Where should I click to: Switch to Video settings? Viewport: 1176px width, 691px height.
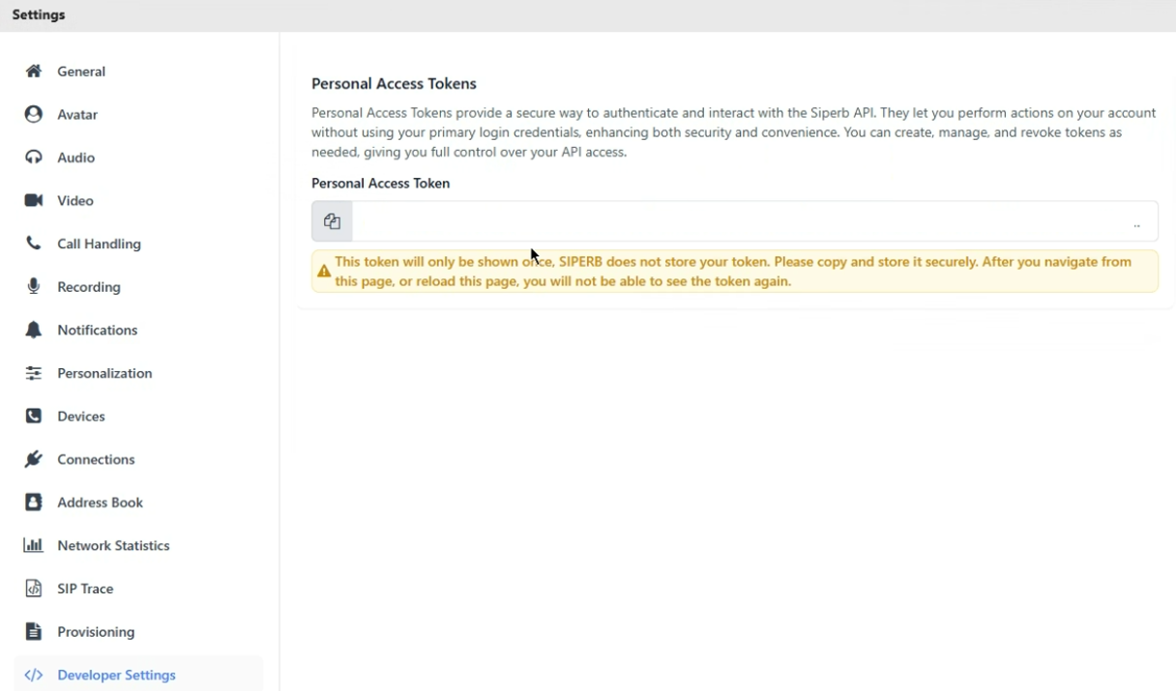(138, 201)
